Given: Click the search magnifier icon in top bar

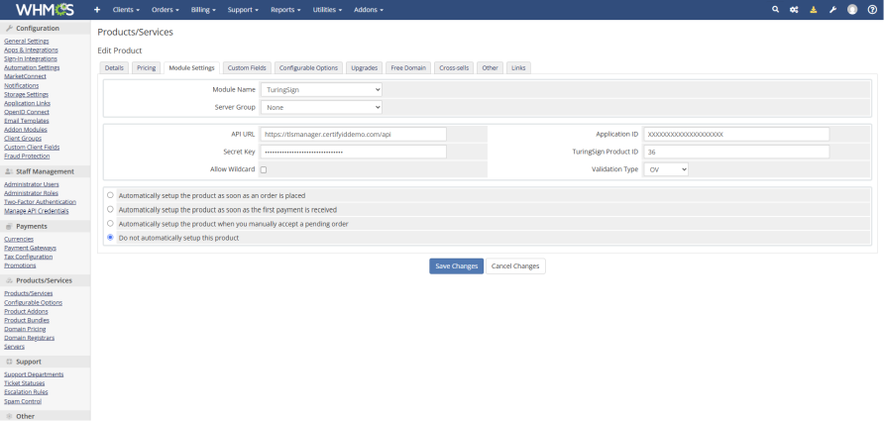Looking at the screenshot, I should 775,10.
